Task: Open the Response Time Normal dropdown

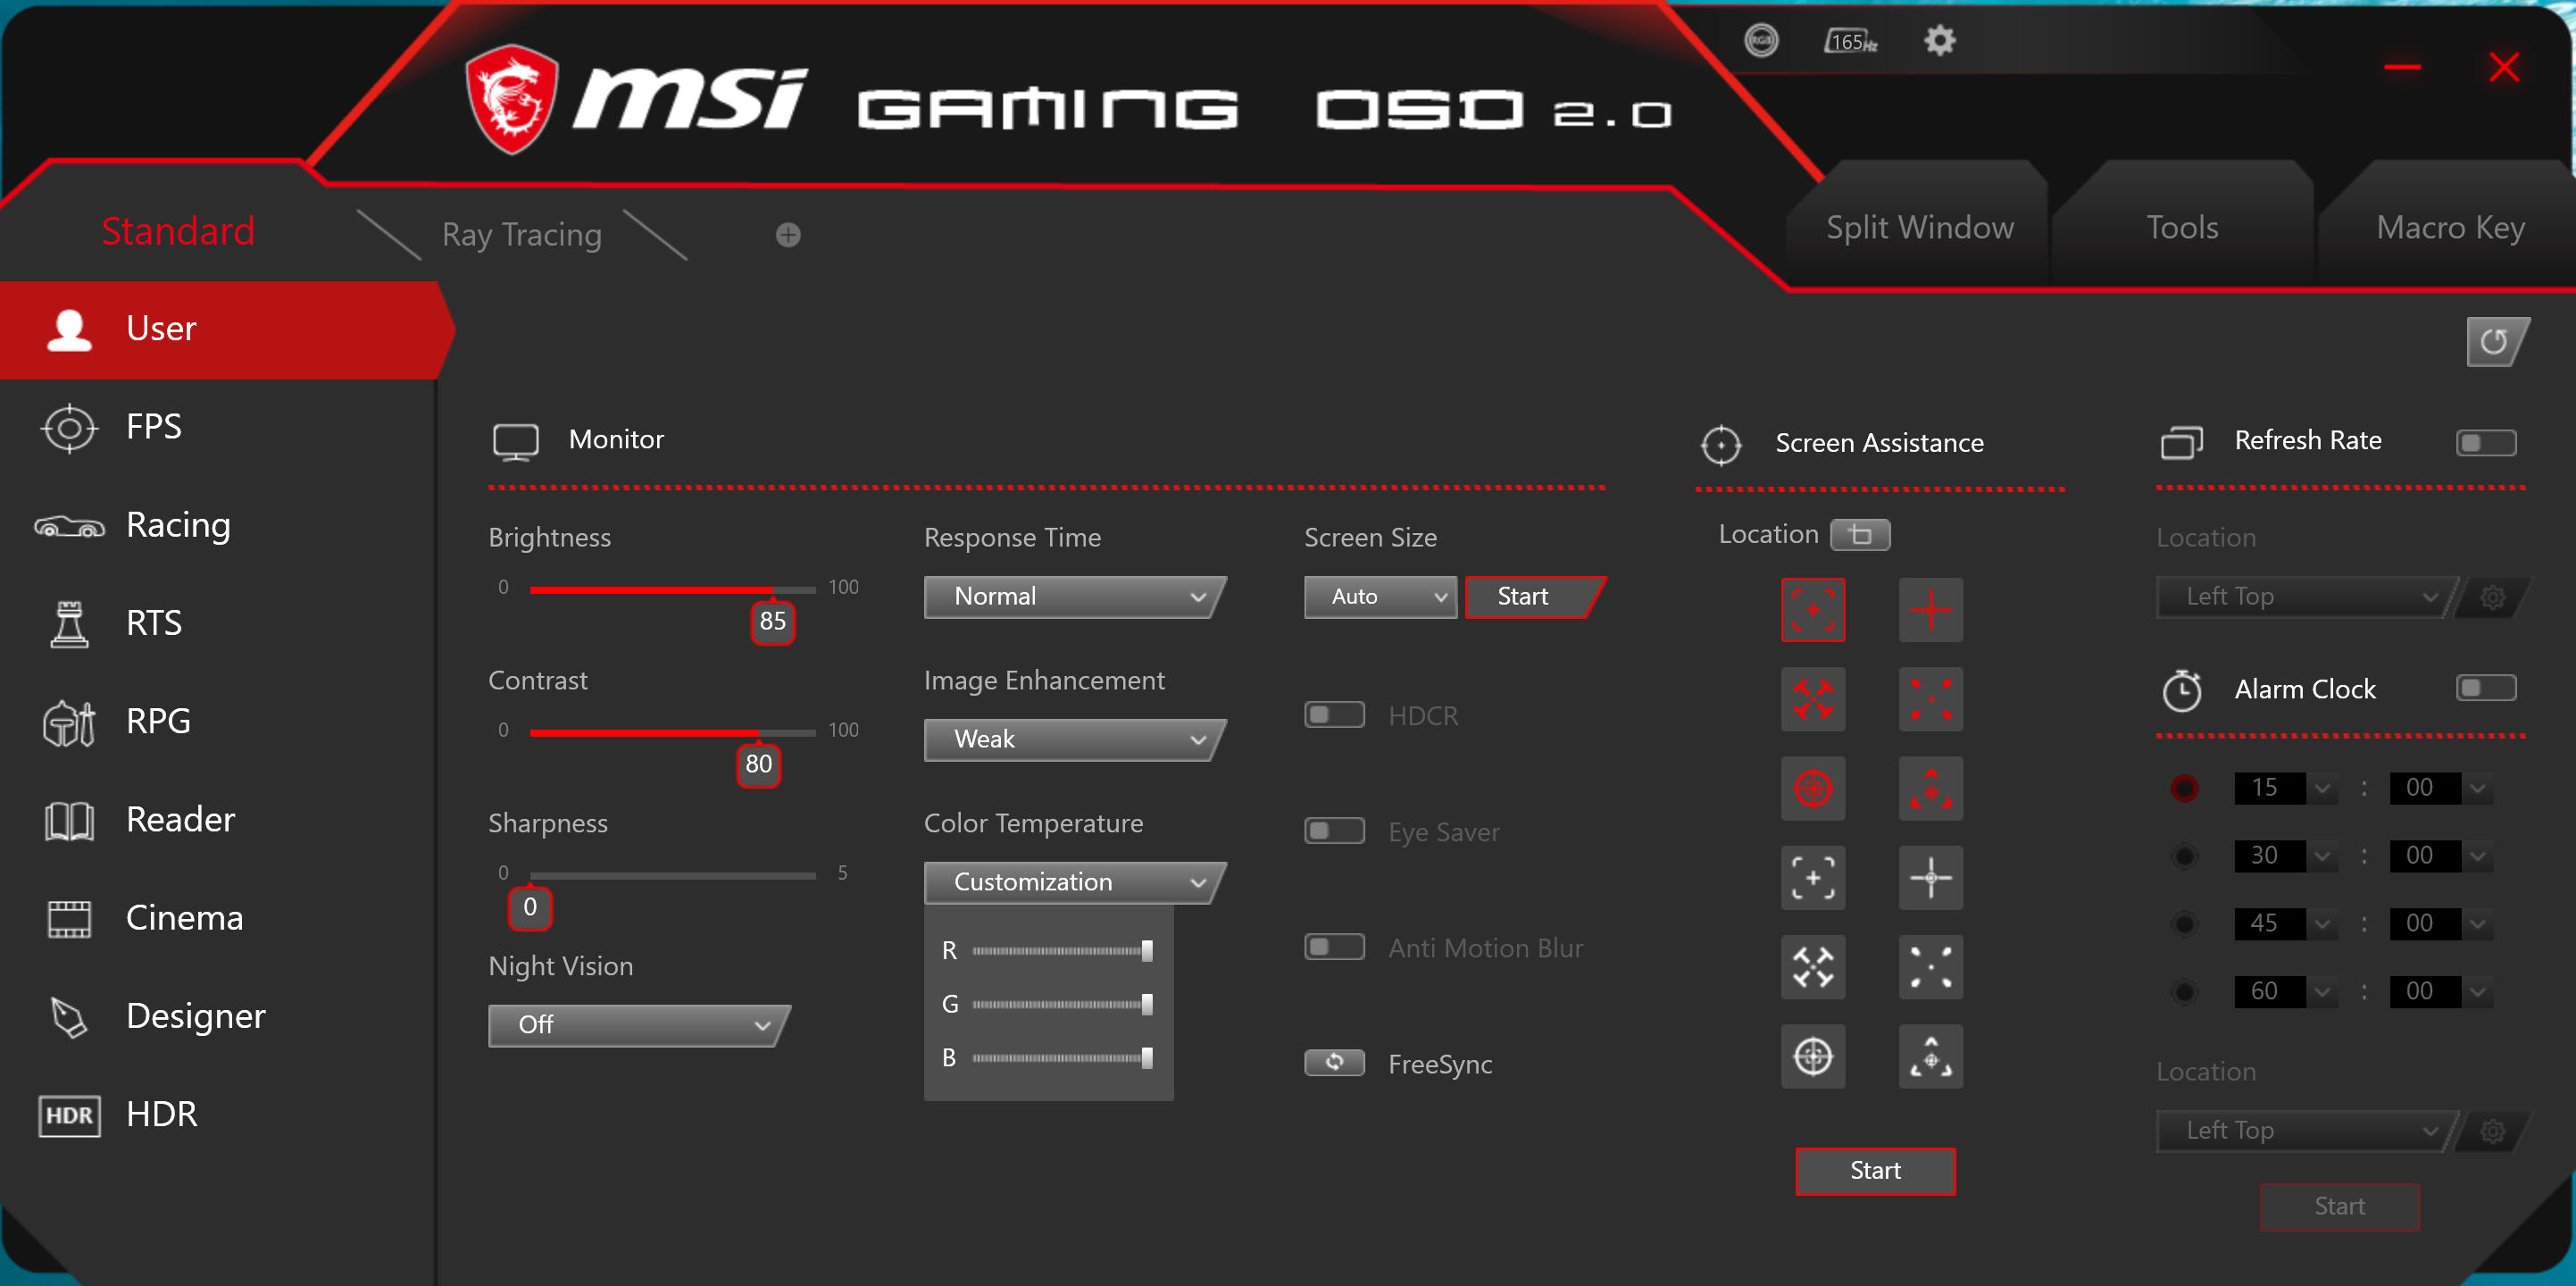Action: [1074, 597]
